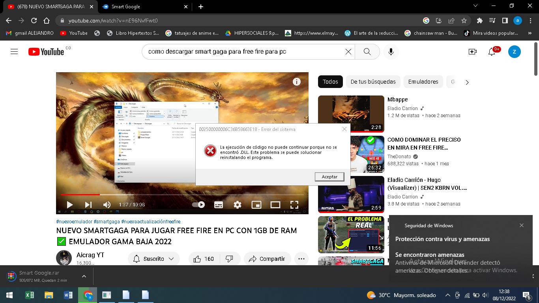
Task: Select the Emuladores filter chip
Action: click(x=423, y=82)
